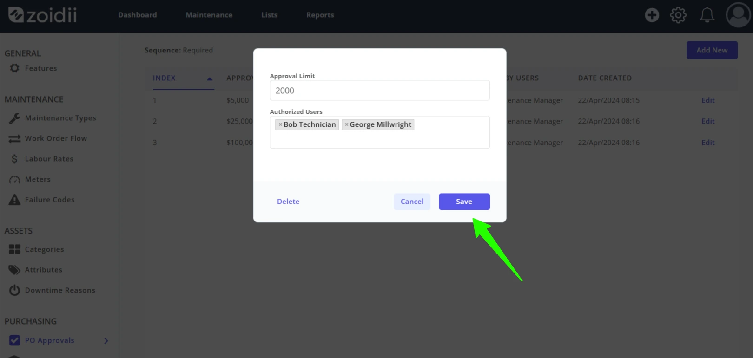This screenshot has height=358, width=753.
Task: Sort by INDEX column arrow
Action: click(x=210, y=79)
